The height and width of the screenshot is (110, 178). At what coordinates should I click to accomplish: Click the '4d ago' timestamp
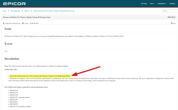(26, 23)
